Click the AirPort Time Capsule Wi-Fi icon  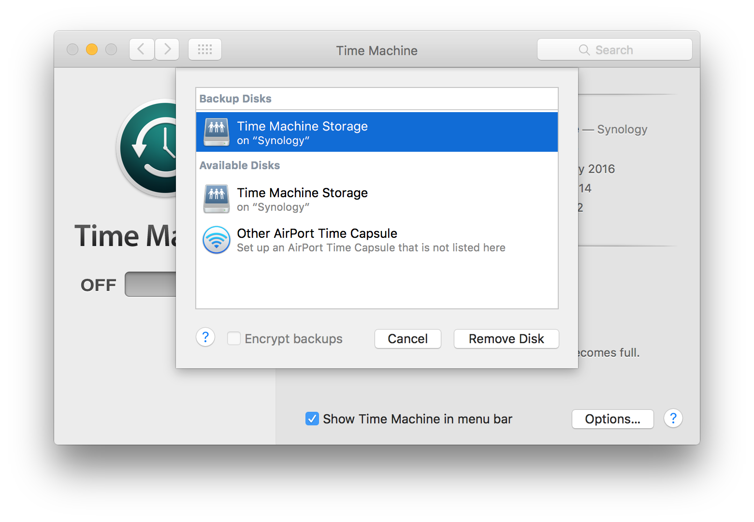tap(217, 240)
